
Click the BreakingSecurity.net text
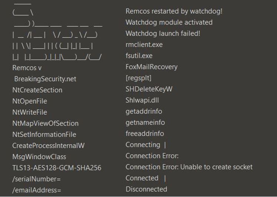coord(45,79)
